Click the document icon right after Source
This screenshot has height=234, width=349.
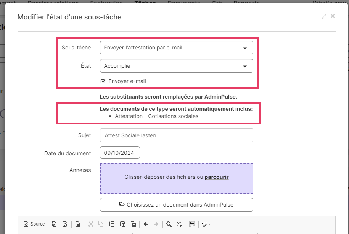54,224
